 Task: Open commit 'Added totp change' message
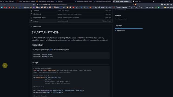click(63, 11)
